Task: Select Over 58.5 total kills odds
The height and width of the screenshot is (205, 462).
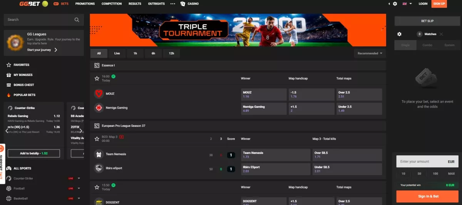Action: click(x=347, y=155)
